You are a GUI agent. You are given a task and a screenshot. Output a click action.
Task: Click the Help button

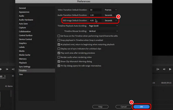click(x=100, y=107)
